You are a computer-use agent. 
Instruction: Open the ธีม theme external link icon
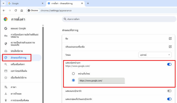tap(170, 38)
